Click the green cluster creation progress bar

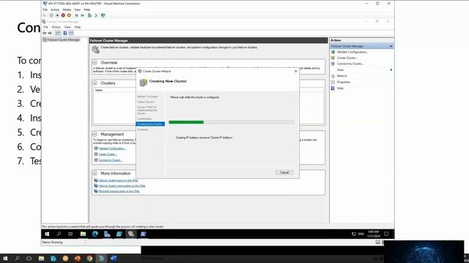186,122
